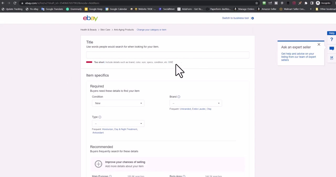Click Anti-Aging Products breadcrumb
Screen dimensions: 336x177
point(124,30)
